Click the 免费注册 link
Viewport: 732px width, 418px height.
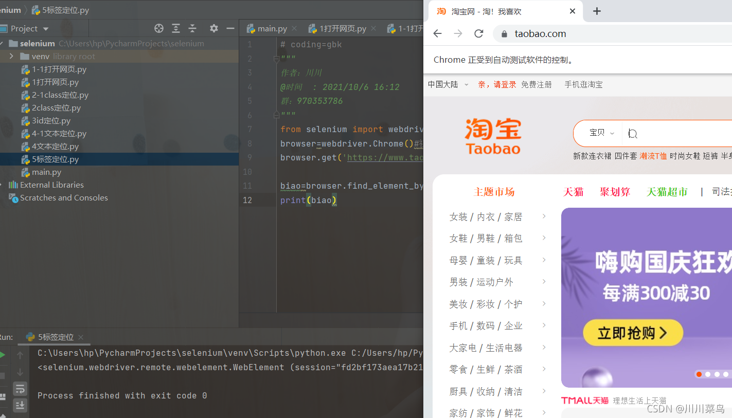pos(536,84)
